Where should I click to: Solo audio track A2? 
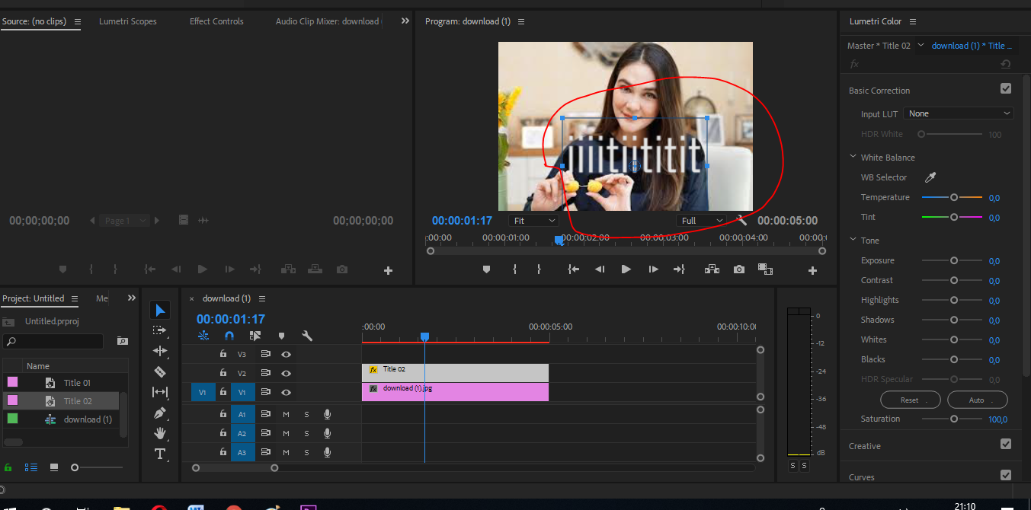point(306,433)
